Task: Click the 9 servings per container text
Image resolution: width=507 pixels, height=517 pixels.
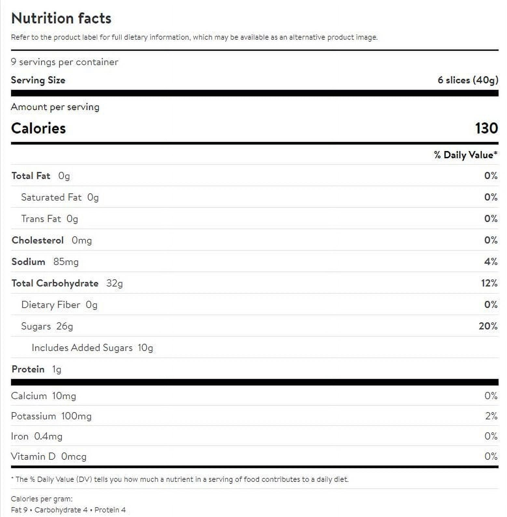Action: tap(64, 62)
